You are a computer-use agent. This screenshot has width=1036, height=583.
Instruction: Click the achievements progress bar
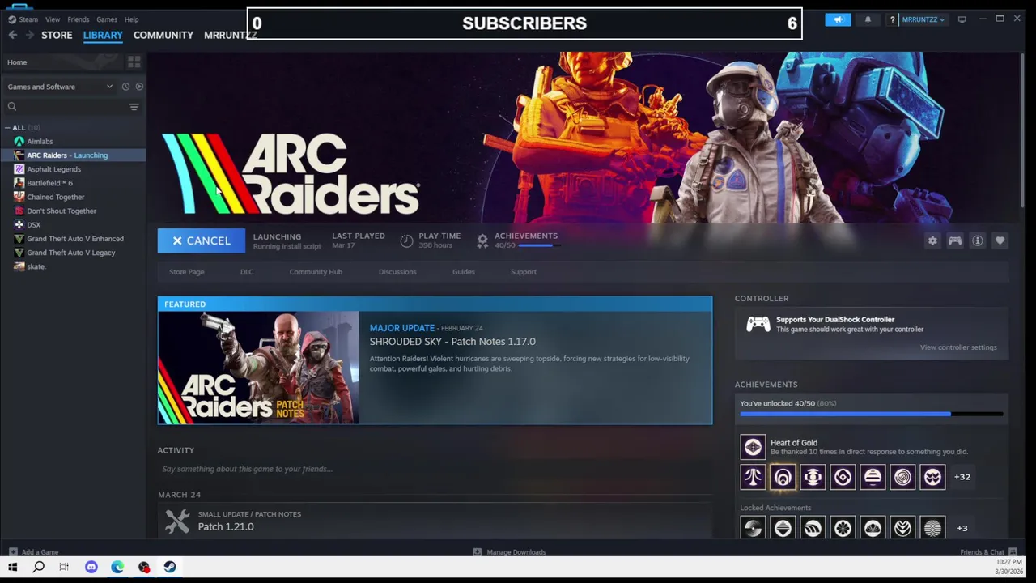[872, 415]
